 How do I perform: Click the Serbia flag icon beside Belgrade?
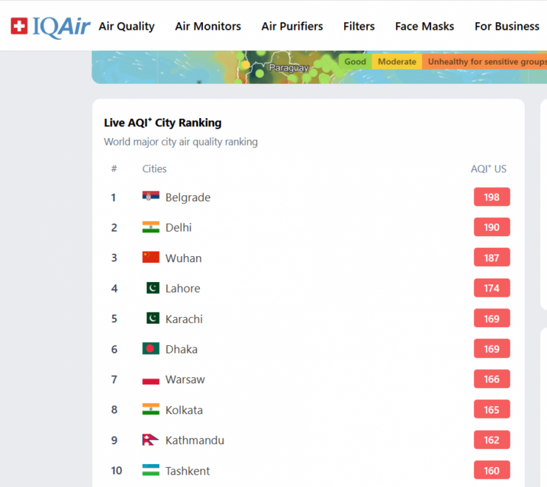(151, 196)
